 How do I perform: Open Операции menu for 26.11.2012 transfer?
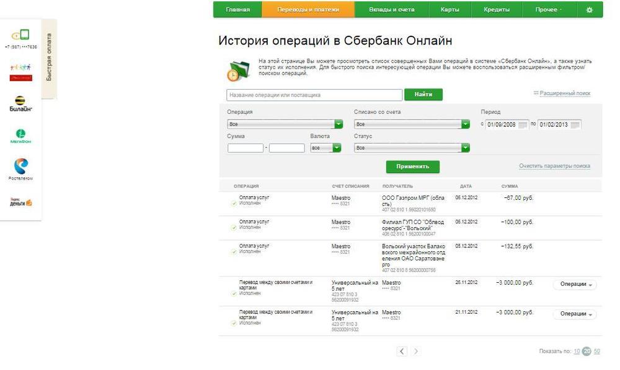(x=574, y=285)
